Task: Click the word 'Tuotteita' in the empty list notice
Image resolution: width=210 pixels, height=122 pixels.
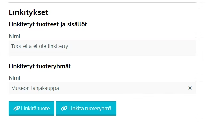Action: click(21, 46)
